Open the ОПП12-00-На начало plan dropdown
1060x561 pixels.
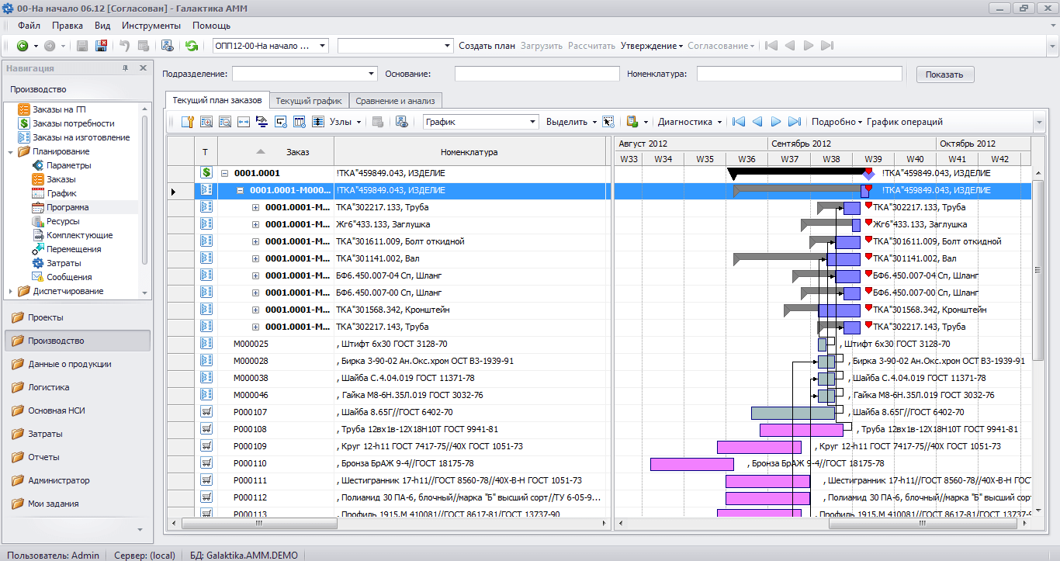[322, 46]
